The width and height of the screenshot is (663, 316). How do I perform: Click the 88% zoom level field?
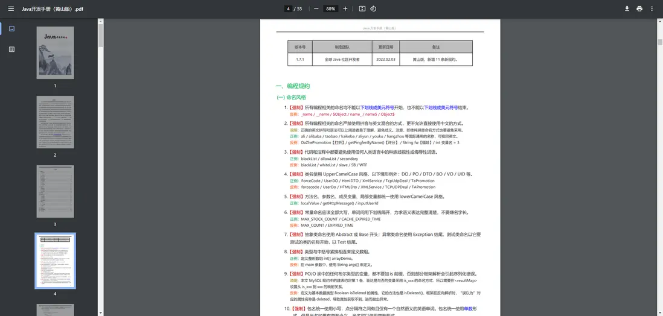330,8
